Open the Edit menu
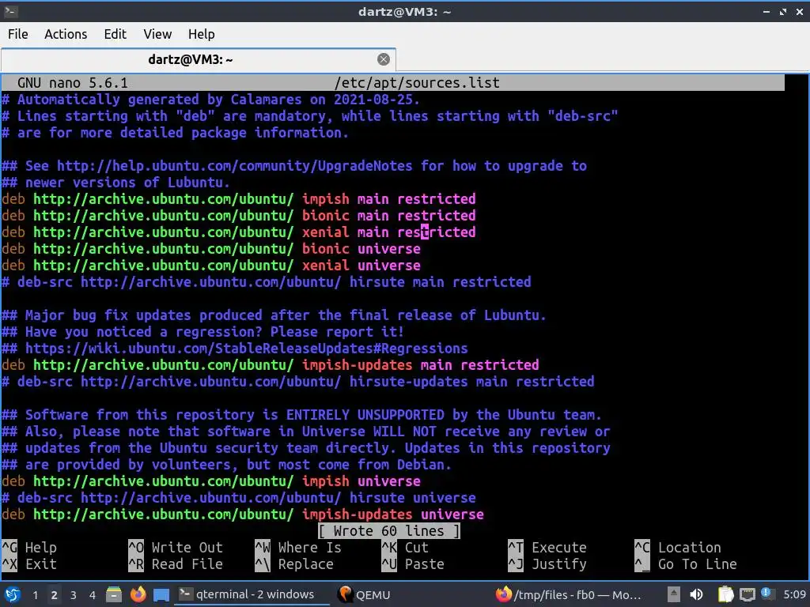The image size is (810, 607). tap(115, 34)
